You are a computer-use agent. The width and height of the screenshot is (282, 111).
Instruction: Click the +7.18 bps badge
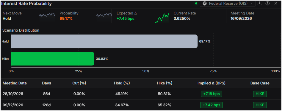point(211,94)
